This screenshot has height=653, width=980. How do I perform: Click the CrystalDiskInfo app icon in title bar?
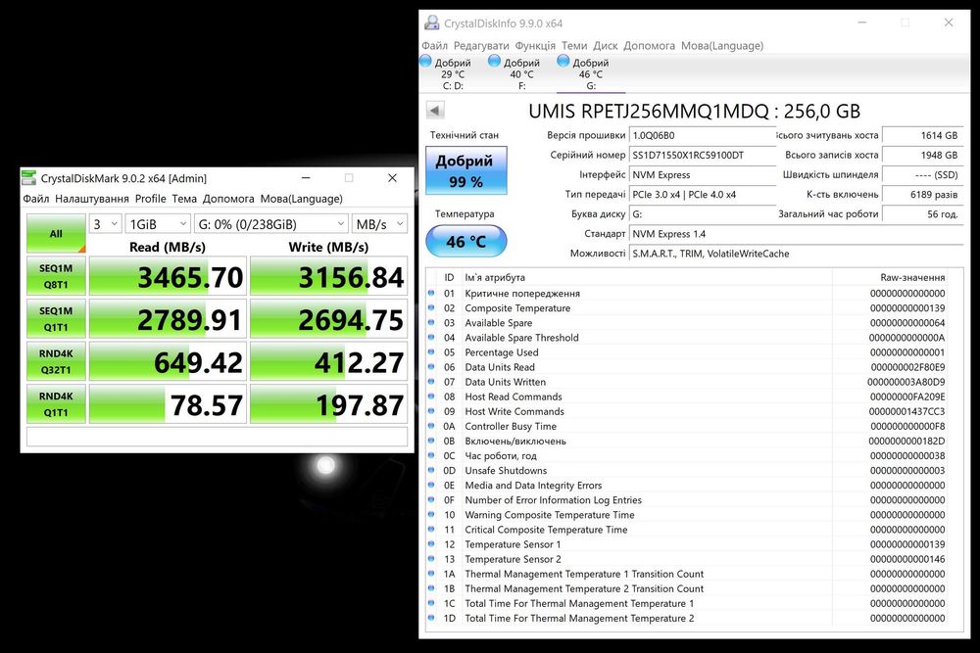click(x=431, y=23)
